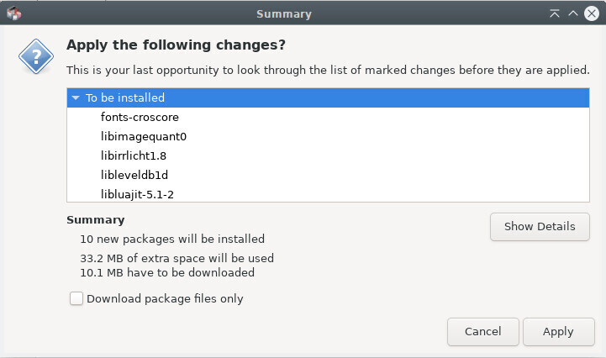The image size is (606, 358).
Task: Apply the marked package changes
Action: 558,332
